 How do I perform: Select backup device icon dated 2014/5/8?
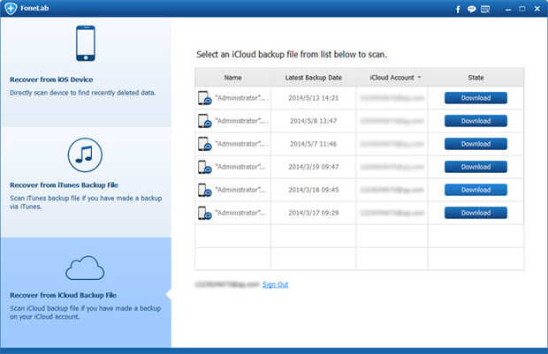[205, 121]
